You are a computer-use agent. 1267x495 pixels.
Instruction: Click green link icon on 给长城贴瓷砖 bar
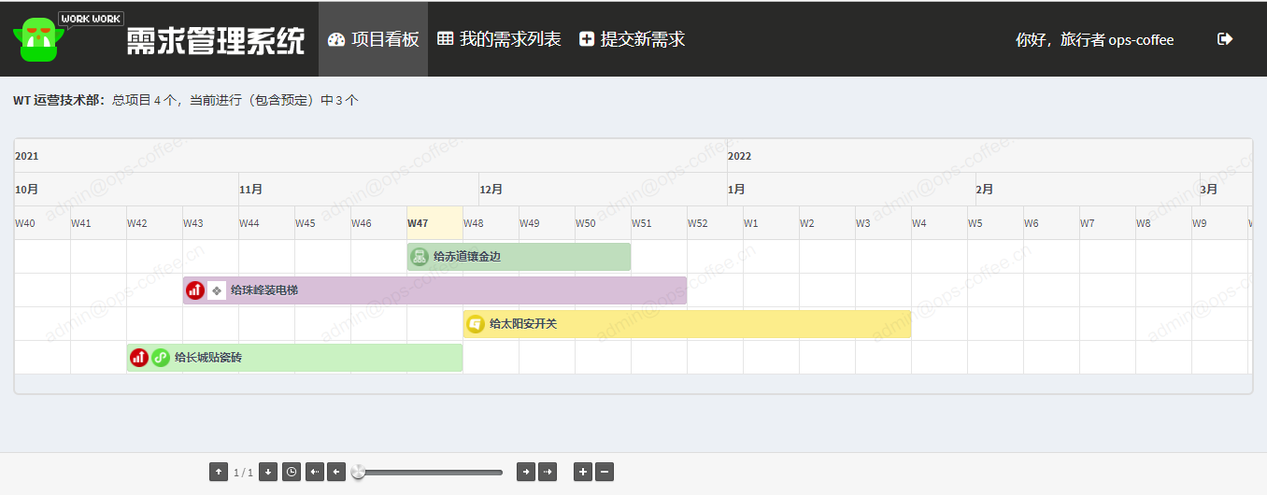[x=161, y=358]
